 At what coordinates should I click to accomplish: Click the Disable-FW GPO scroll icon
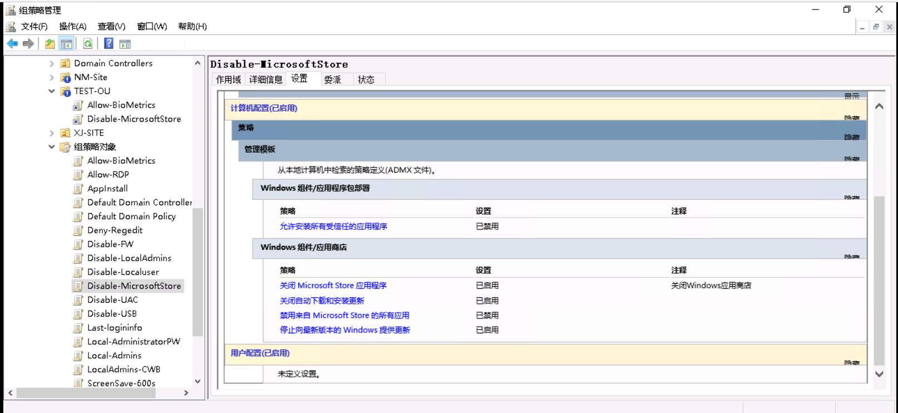point(78,244)
